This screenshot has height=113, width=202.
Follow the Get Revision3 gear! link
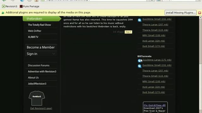(41, 108)
